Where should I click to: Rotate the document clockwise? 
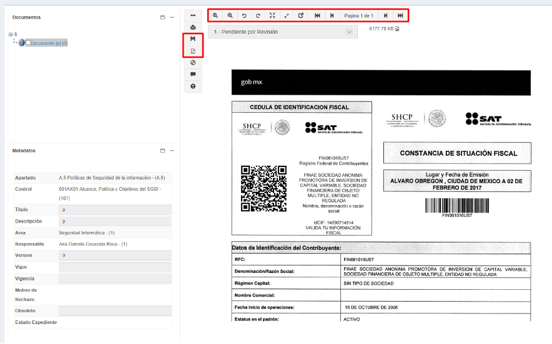[258, 16]
